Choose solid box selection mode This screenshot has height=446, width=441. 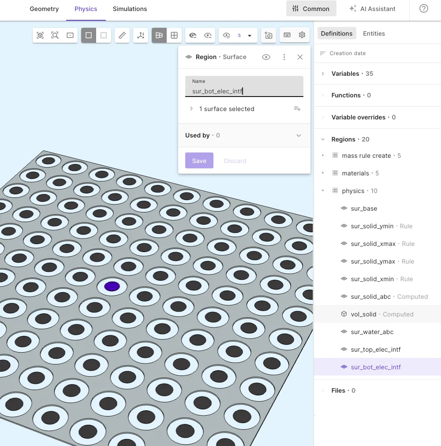coord(89,35)
